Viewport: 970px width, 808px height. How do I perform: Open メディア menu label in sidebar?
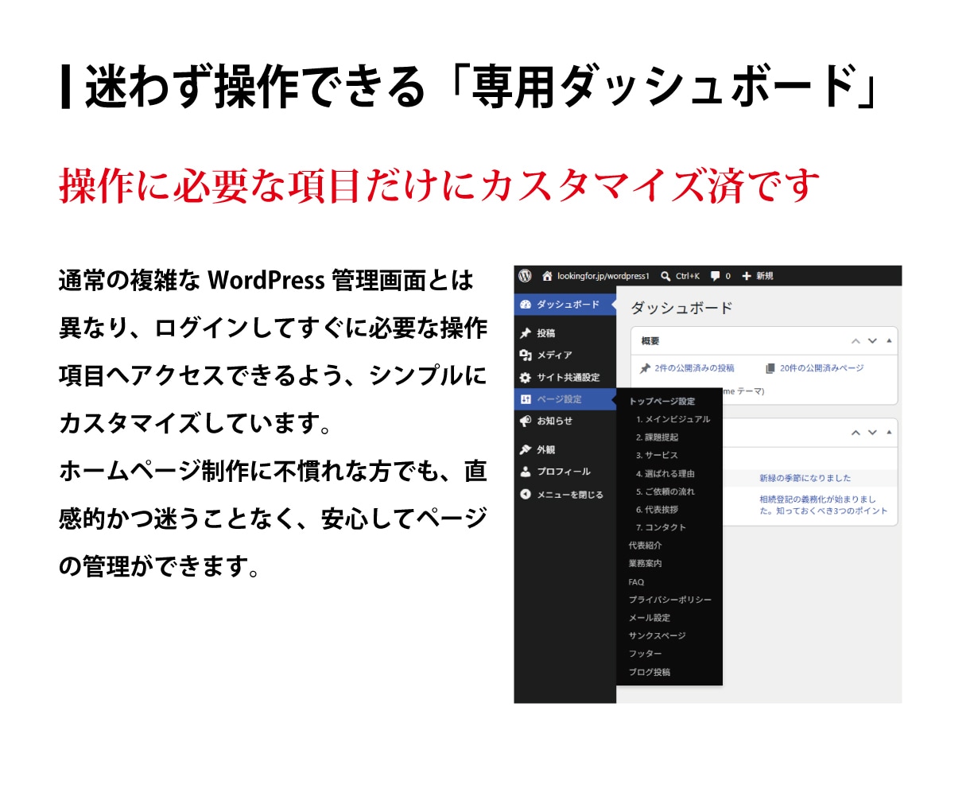coord(554,355)
